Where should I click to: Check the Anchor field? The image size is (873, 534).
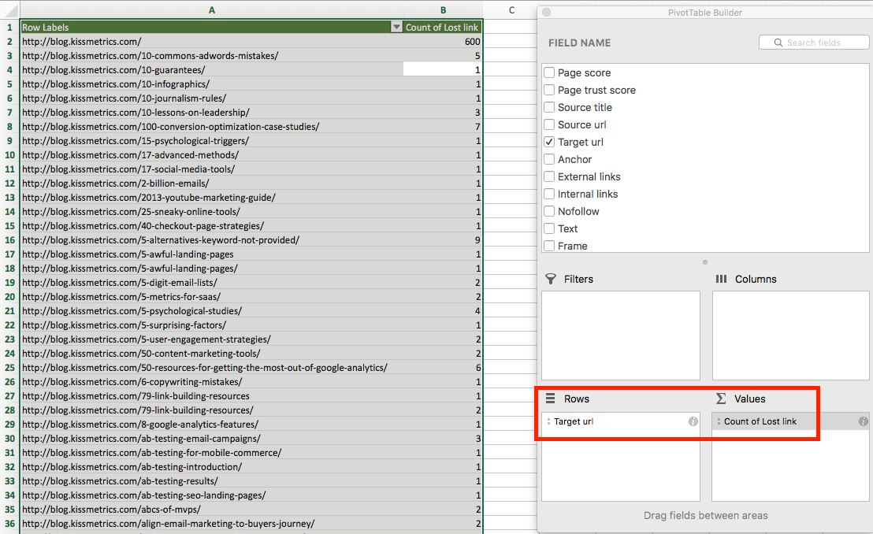[548, 159]
